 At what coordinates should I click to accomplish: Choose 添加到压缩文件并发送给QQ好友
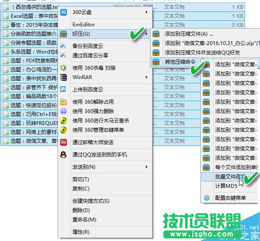202,53
